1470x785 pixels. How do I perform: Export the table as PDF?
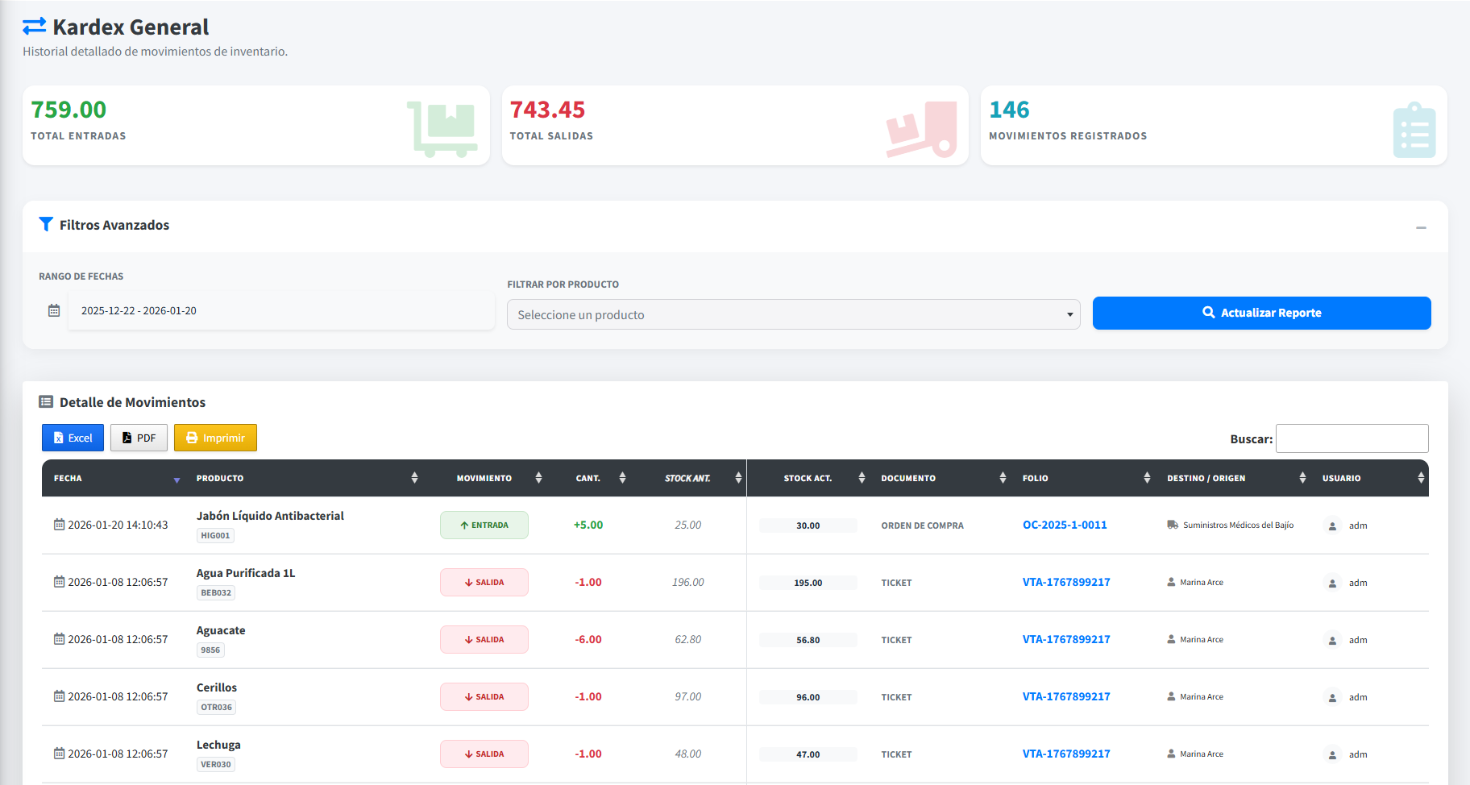pyautogui.click(x=139, y=438)
